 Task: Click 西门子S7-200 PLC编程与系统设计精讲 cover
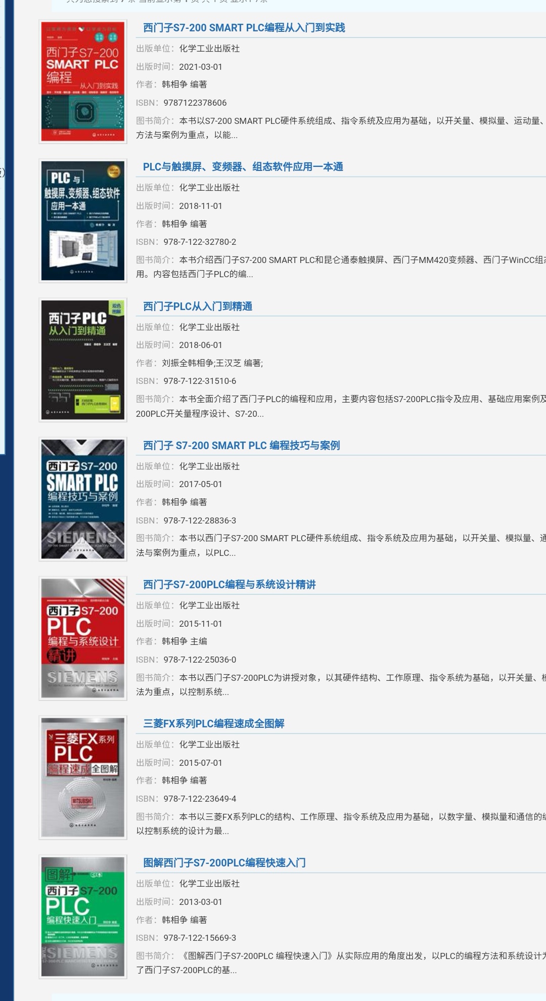pyautogui.click(x=82, y=638)
